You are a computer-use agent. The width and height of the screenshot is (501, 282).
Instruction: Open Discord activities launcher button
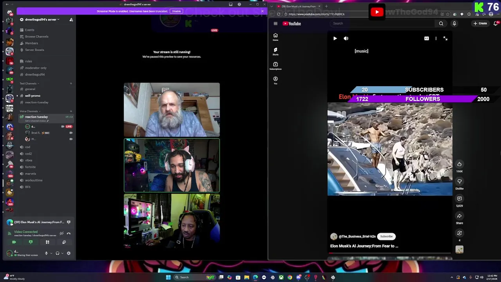pyautogui.click(x=47, y=242)
